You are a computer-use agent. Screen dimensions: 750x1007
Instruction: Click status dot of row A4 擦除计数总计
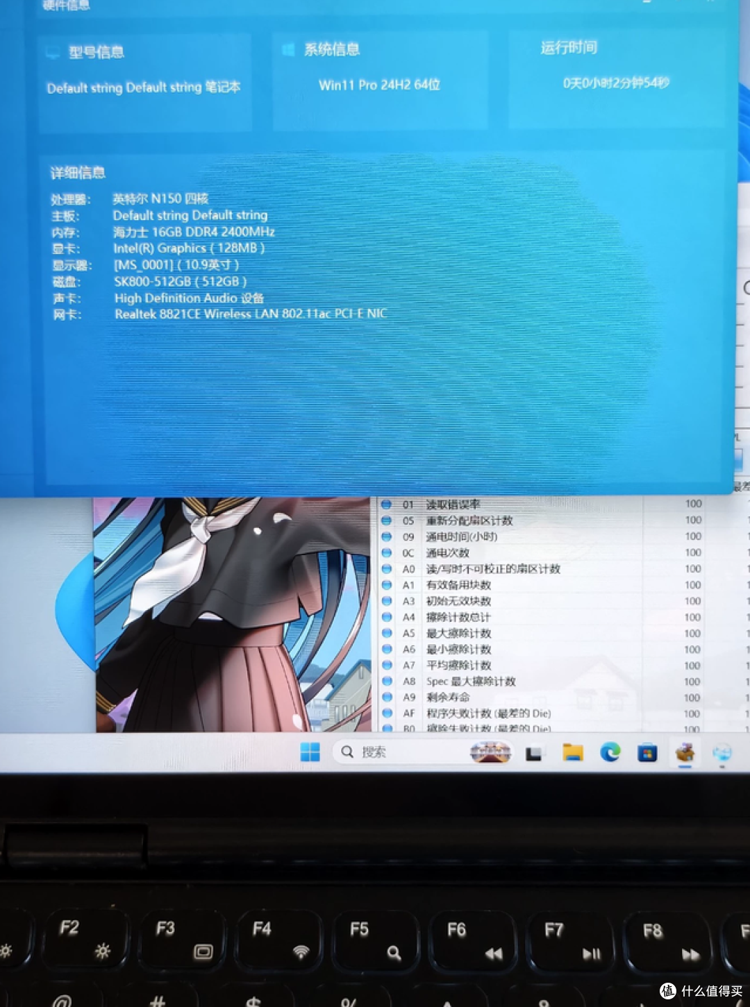pyautogui.click(x=387, y=617)
